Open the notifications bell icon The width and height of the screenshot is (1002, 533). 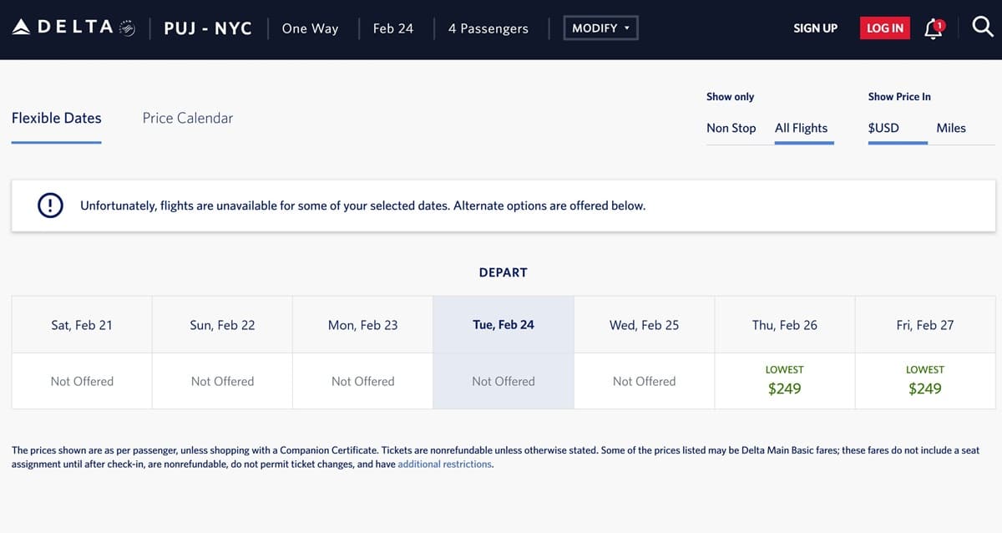934,28
